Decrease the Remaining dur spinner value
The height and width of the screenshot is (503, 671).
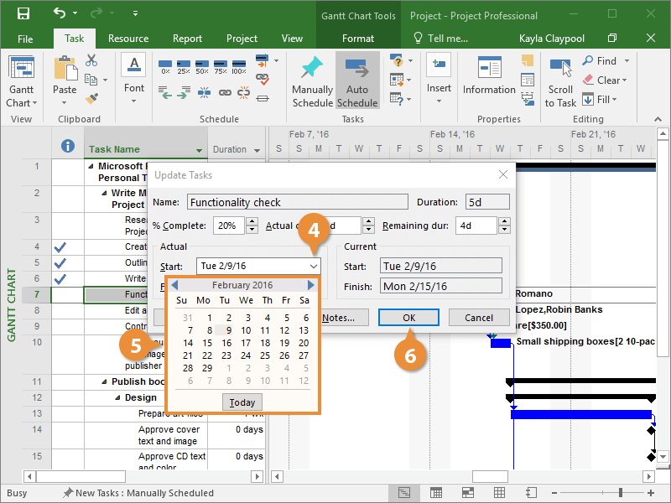[x=503, y=230]
